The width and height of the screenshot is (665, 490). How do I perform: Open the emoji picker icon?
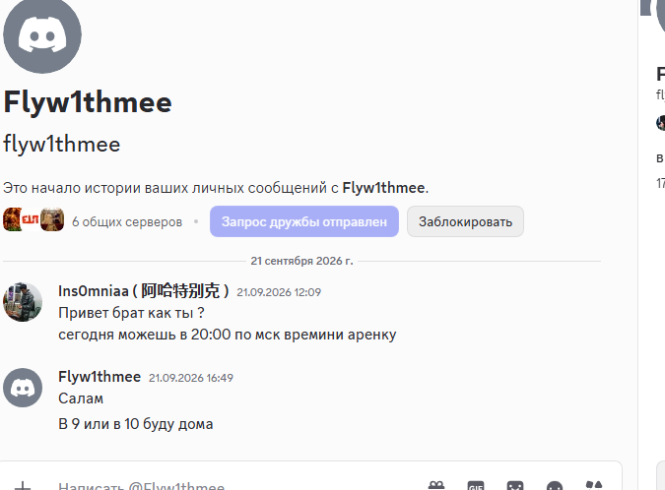555,485
